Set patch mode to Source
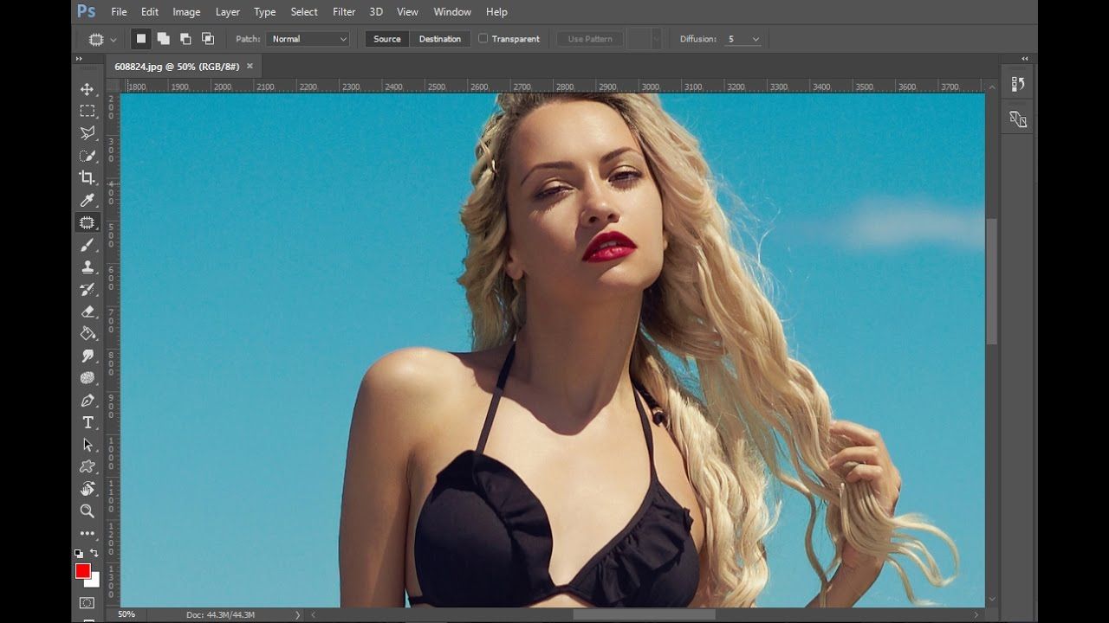Screen dimensions: 1109x623 coord(387,39)
